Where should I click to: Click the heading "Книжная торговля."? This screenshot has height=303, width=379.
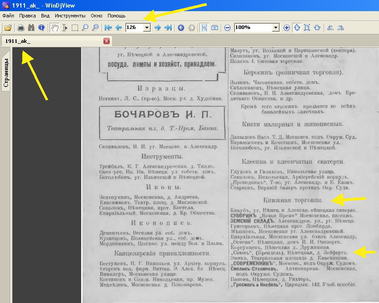(x=293, y=200)
